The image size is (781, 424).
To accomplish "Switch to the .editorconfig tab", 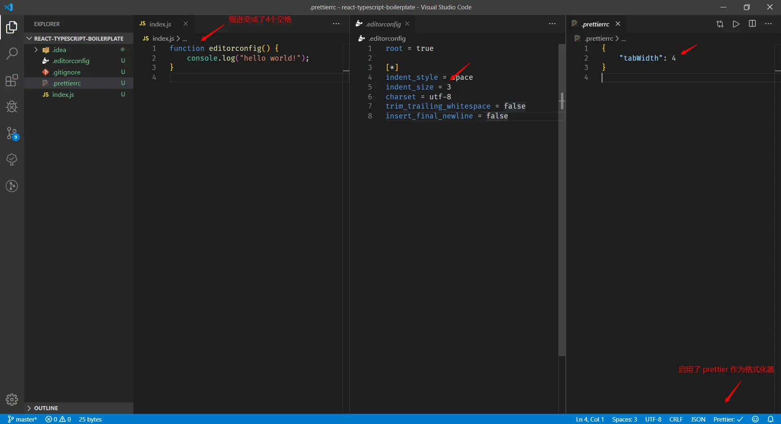I will point(382,24).
